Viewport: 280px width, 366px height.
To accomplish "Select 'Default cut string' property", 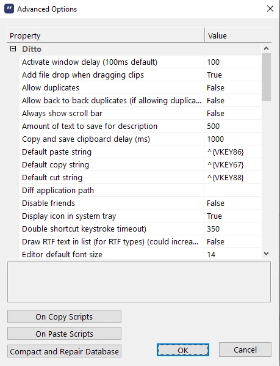I will tap(112, 178).
